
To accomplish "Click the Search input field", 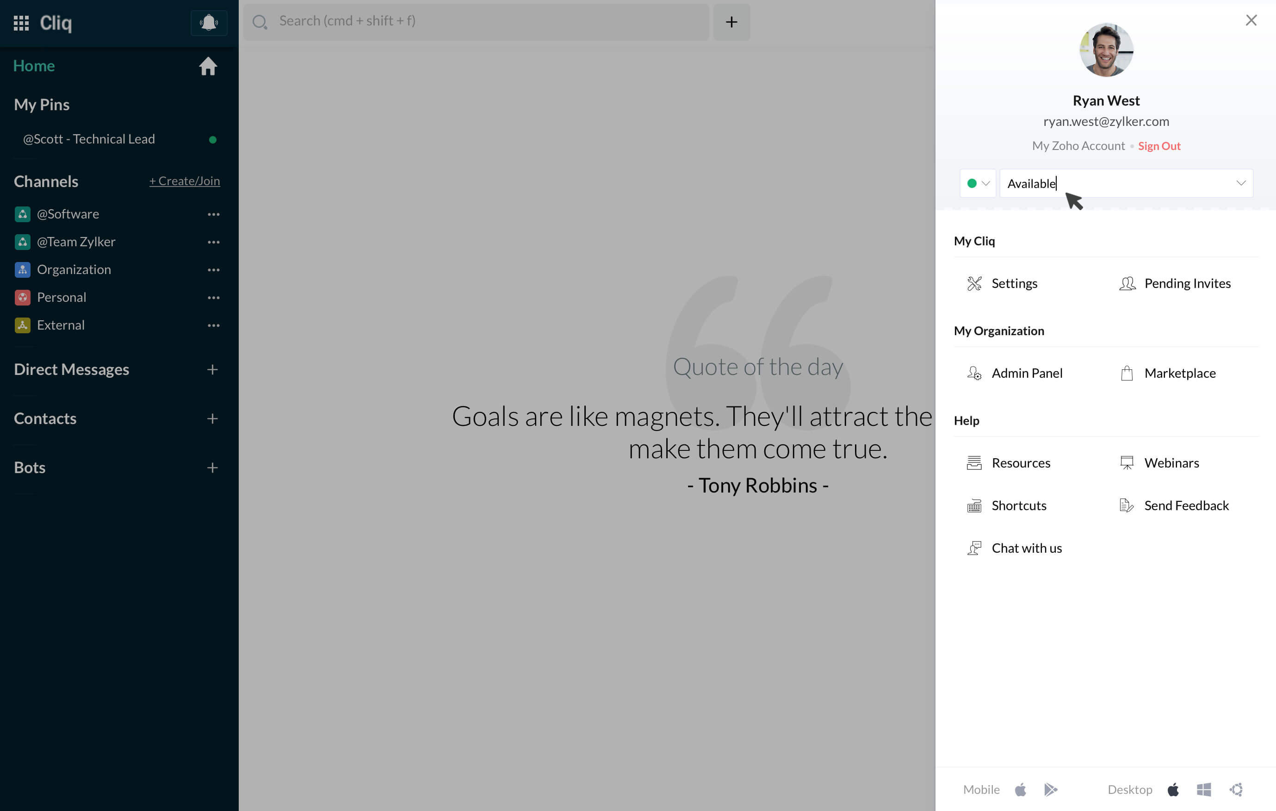I will coord(477,21).
